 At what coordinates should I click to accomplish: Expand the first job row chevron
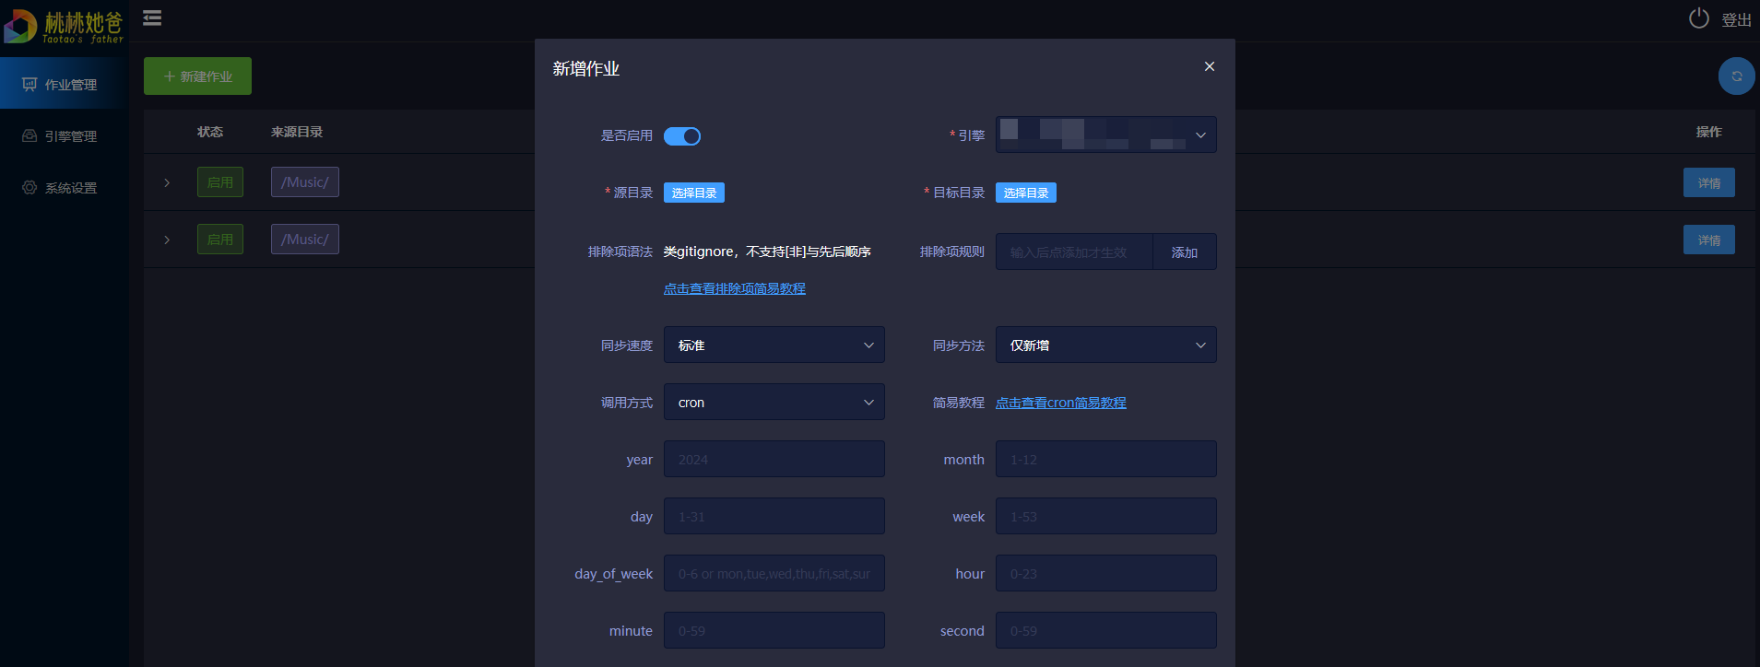(167, 182)
